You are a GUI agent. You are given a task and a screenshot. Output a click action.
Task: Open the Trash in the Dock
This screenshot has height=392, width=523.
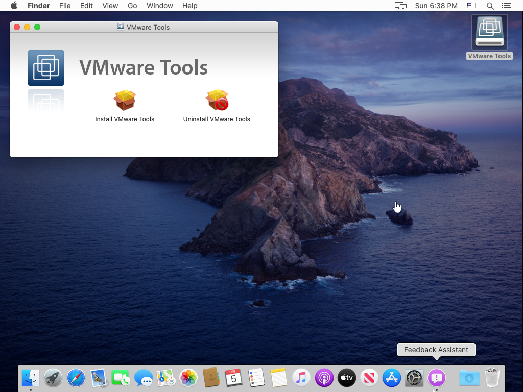[492, 378]
